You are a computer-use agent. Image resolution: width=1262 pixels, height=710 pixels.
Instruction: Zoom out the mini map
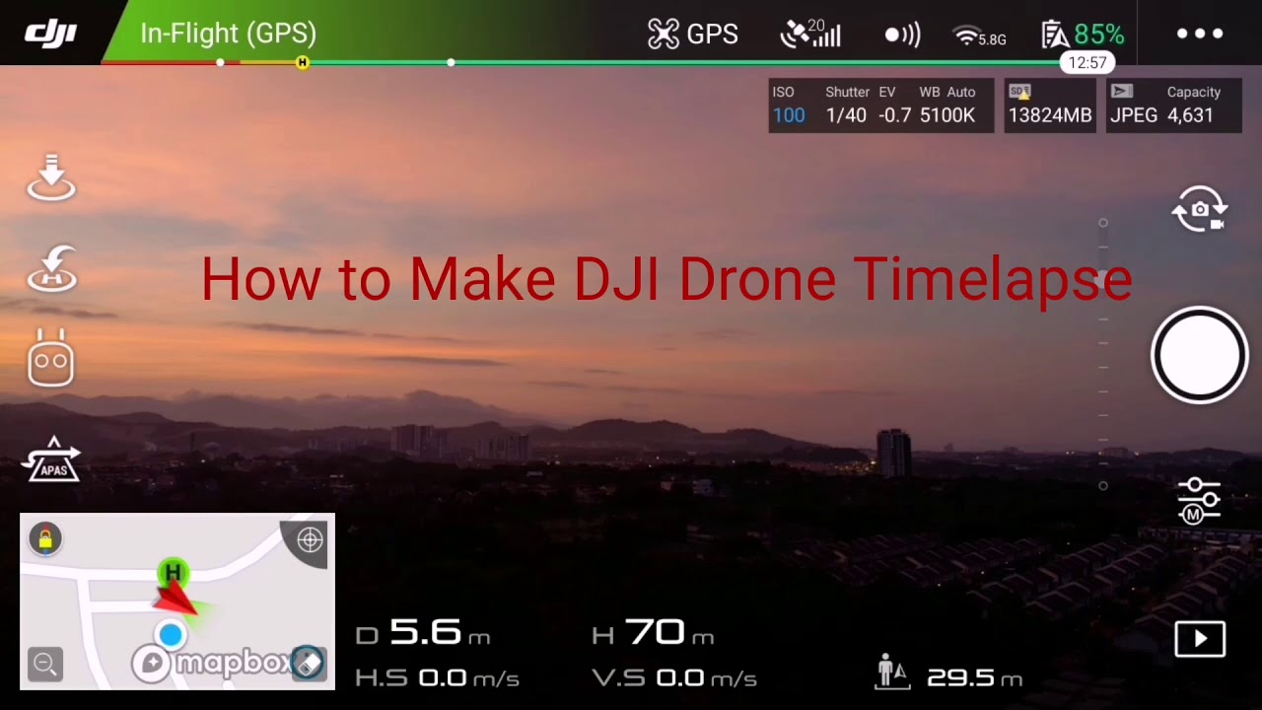click(45, 664)
